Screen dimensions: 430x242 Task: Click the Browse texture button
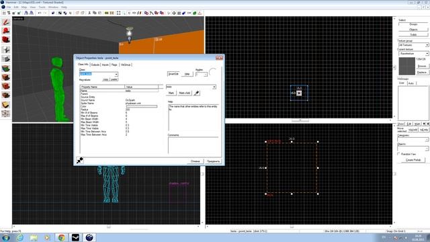423,66
